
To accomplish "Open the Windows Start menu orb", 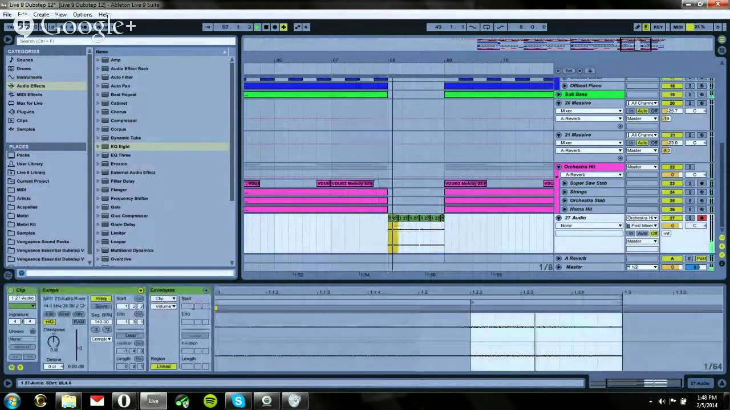I will (x=13, y=401).
